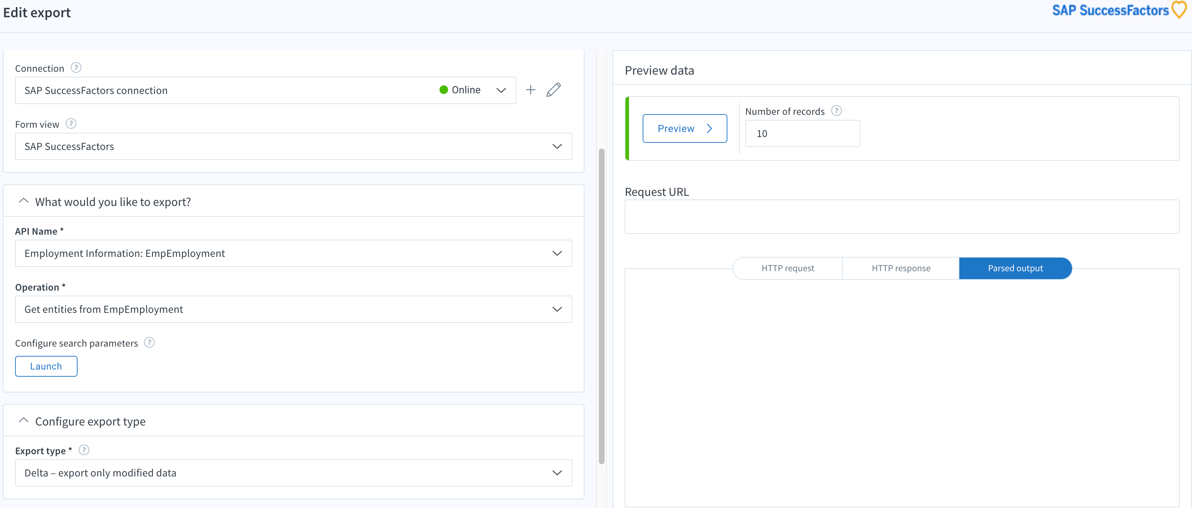This screenshot has height=508, width=1192.
Task: Open the API Name dropdown
Action: pos(293,253)
